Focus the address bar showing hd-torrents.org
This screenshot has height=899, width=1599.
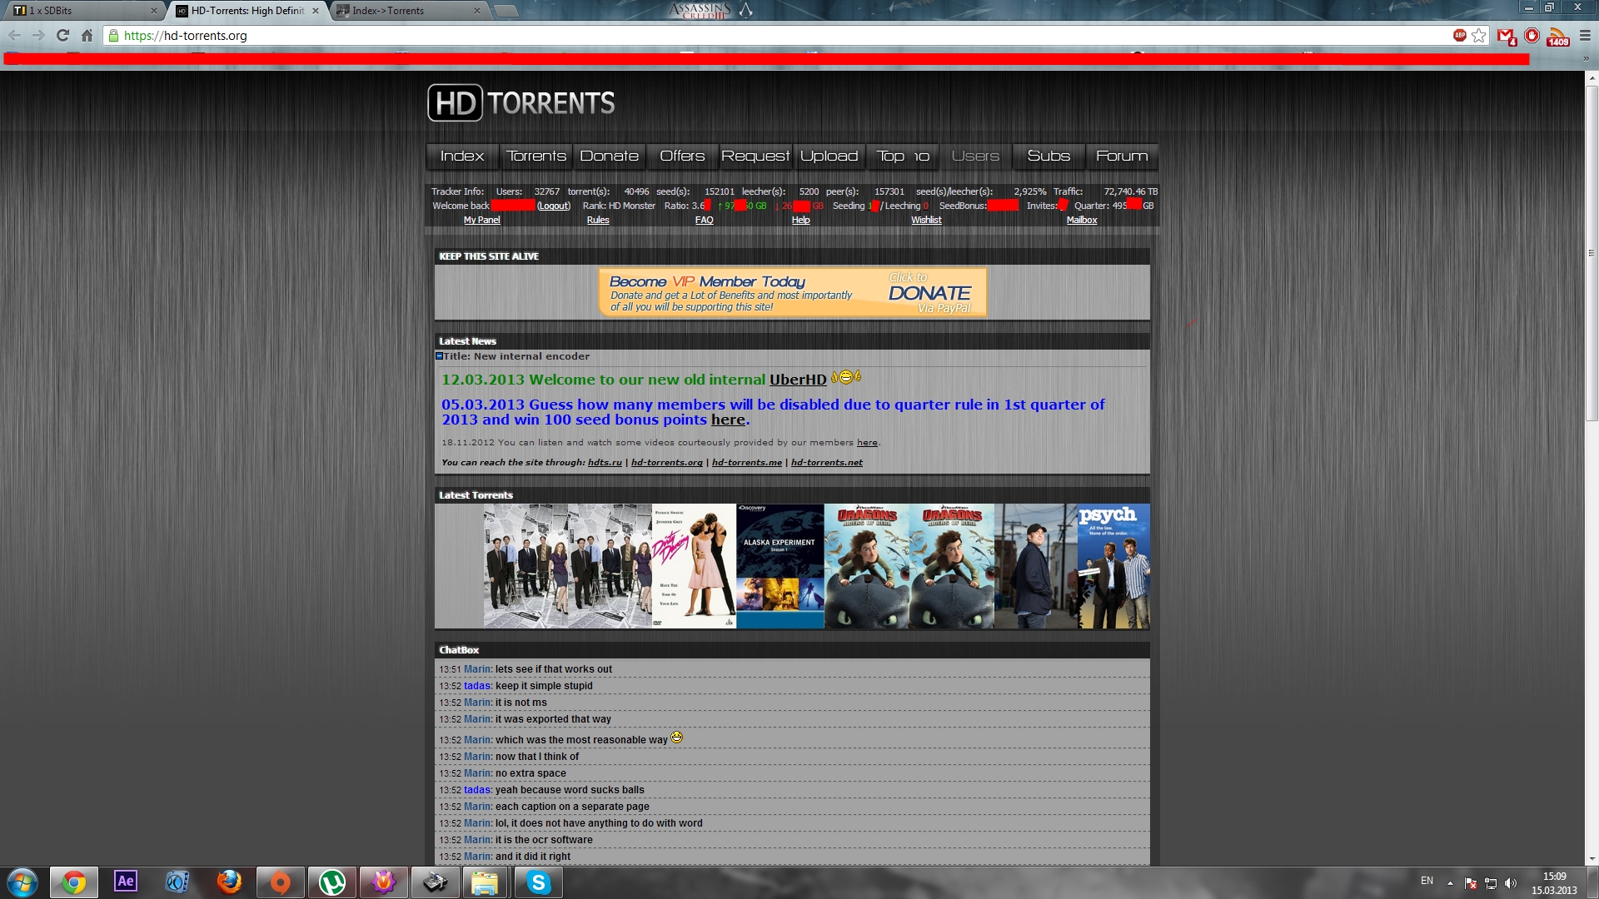[x=783, y=35]
